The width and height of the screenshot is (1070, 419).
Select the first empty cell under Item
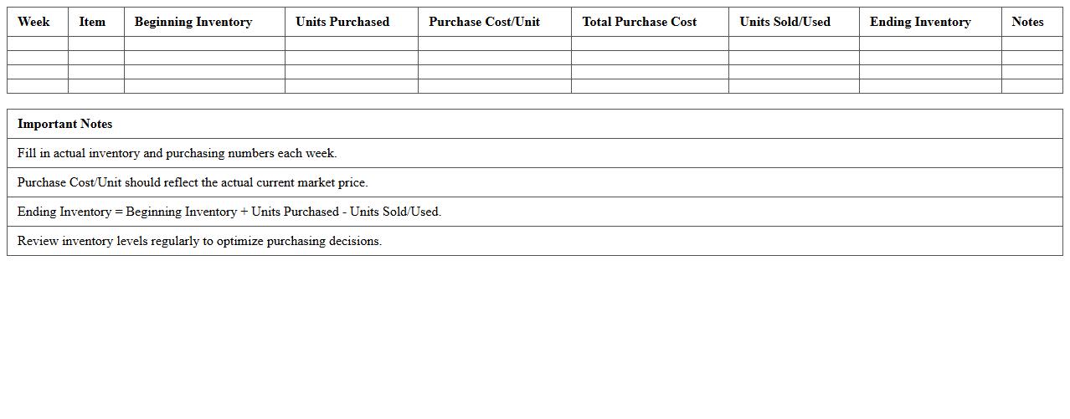pos(96,43)
